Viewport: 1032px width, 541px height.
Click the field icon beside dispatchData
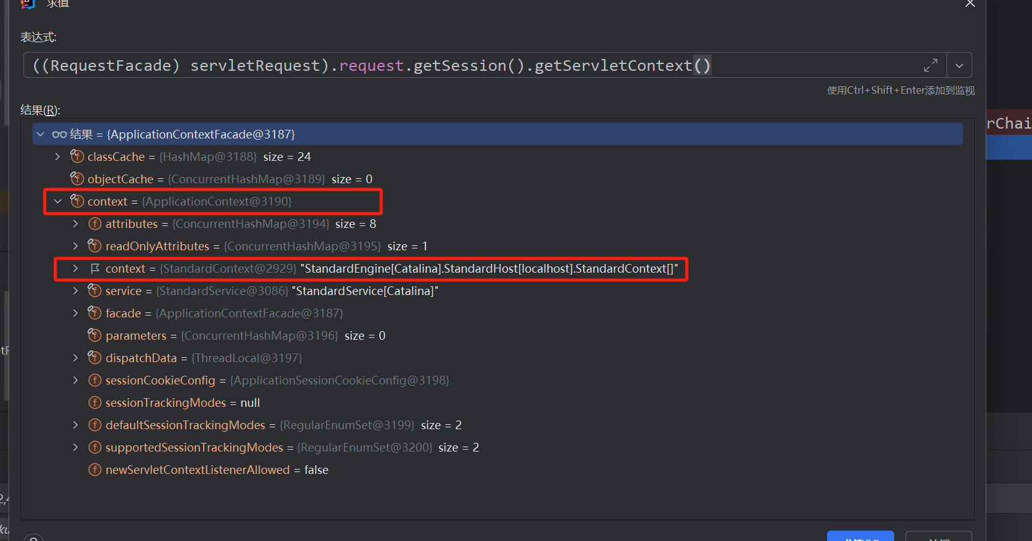coord(94,357)
